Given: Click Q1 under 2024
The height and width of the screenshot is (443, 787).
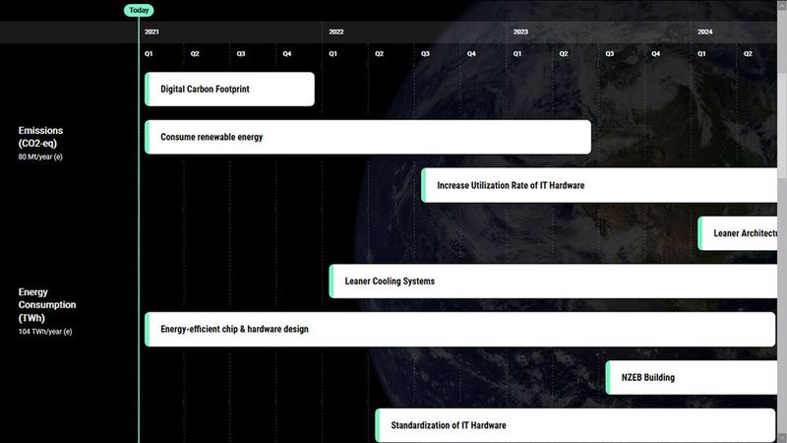Looking at the screenshot, I should pos(701,54).
